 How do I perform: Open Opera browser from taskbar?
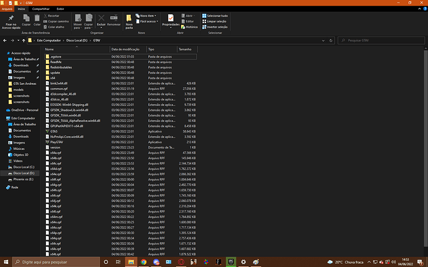pos(181,262)
